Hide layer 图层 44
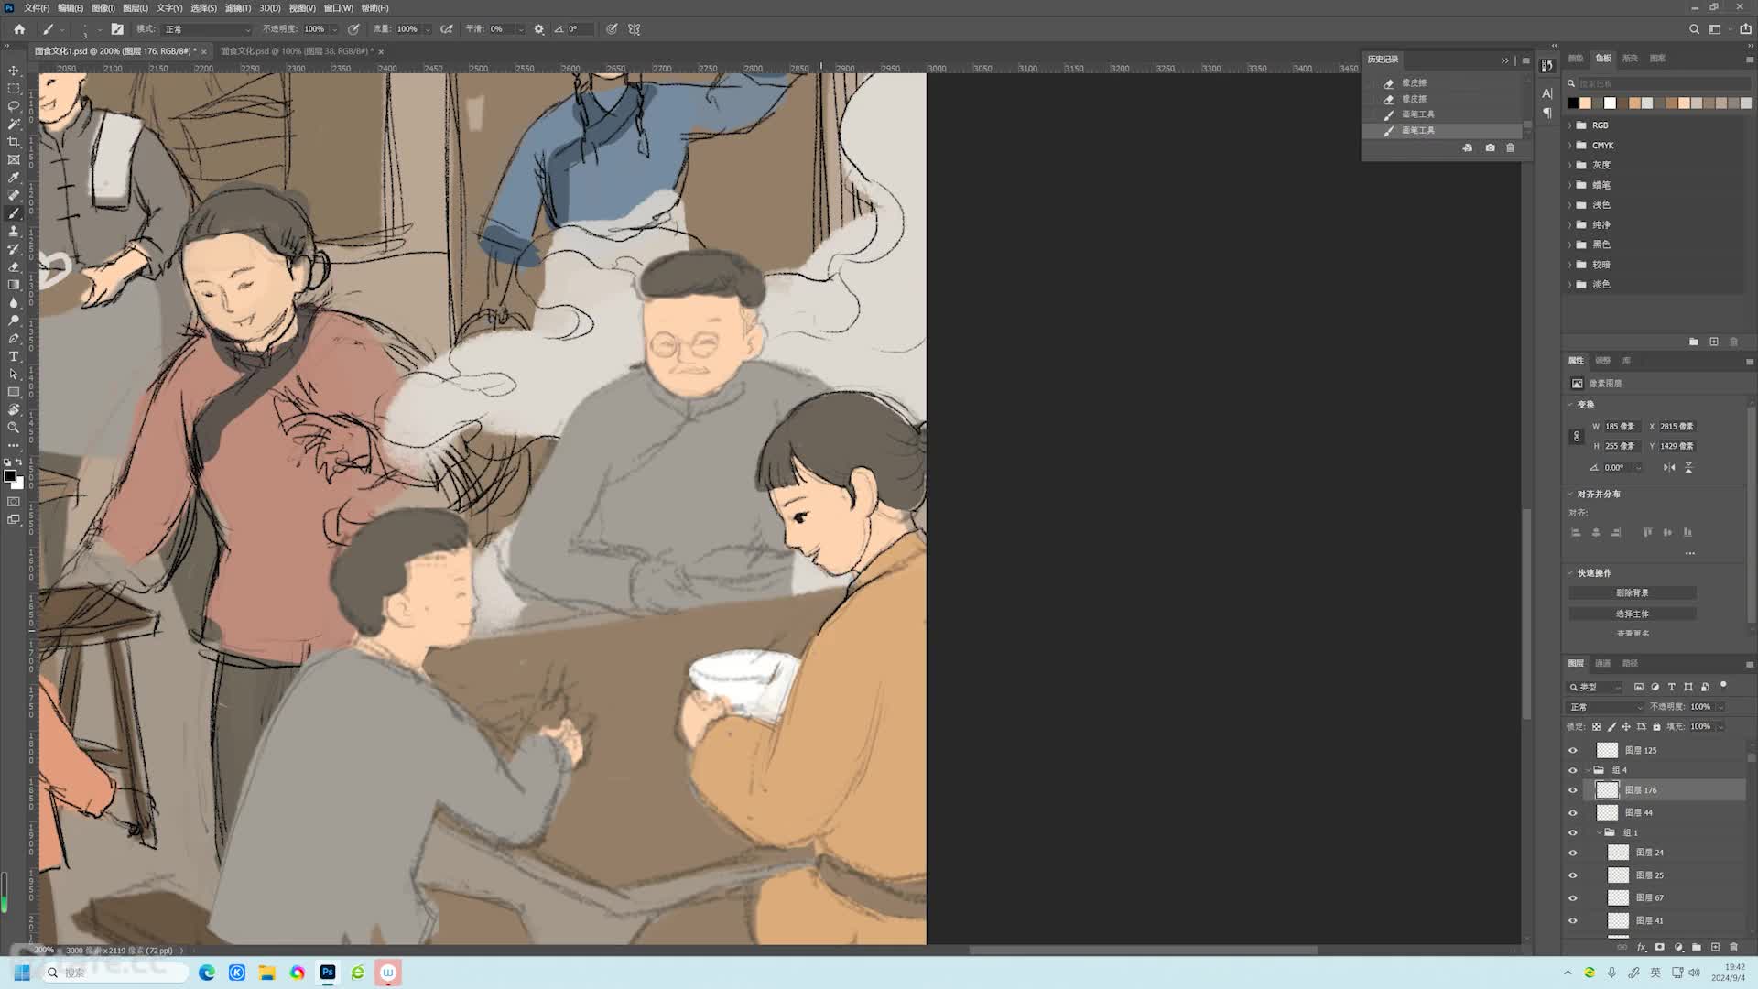1758x989 pixels. (x=1573, y=813)
